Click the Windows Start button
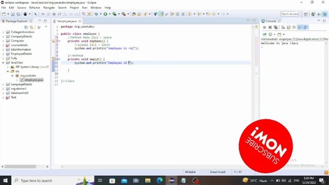Screen dimensions: 329x185 [6, 180]
